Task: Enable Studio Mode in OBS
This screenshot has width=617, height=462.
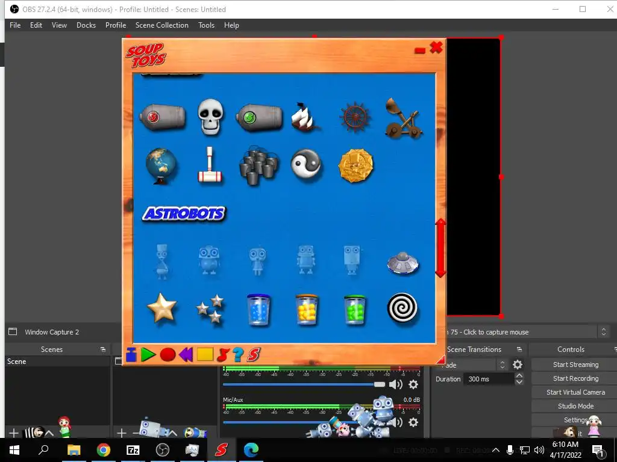Action: click(x=575, y=406)
